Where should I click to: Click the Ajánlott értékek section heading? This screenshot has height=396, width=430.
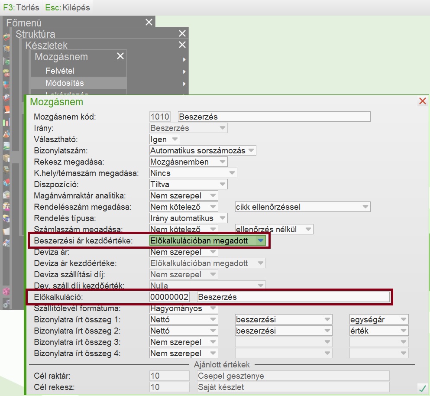pos(222,364)
